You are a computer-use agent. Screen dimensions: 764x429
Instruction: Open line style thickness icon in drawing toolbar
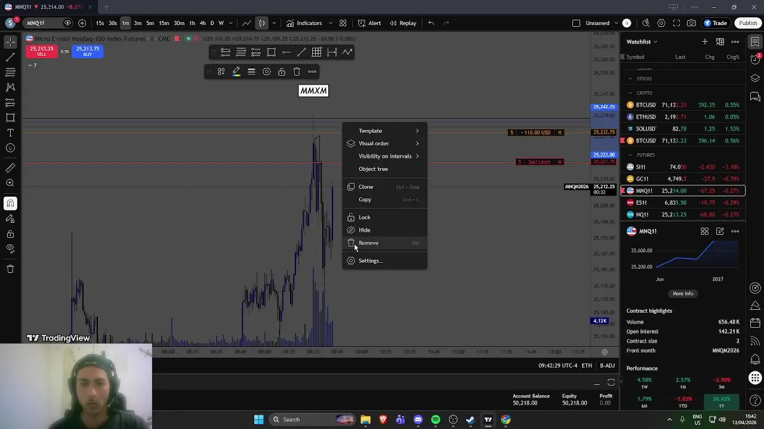click(251, 72)
